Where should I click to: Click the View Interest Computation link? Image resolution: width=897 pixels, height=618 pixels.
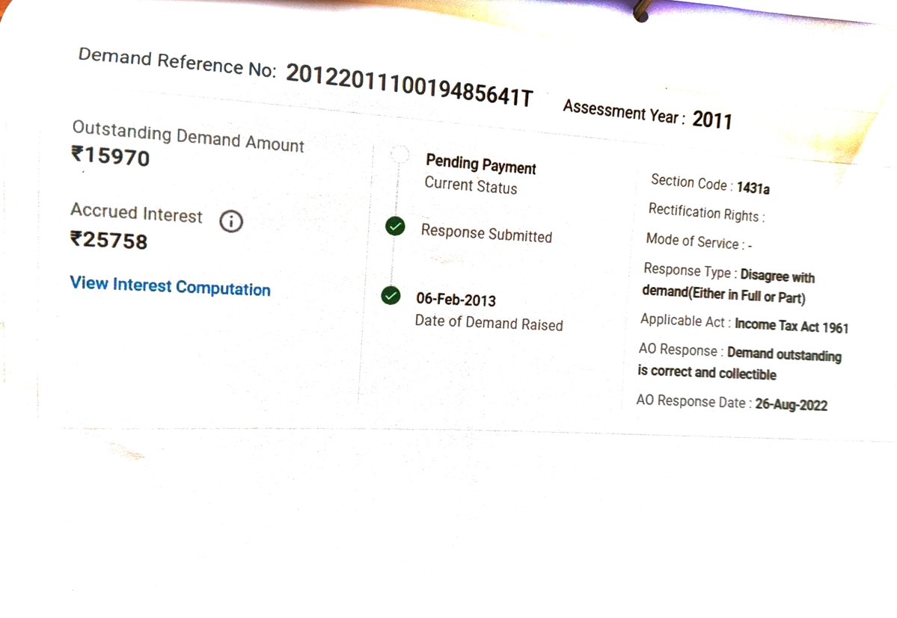click(x=170, y=285)
